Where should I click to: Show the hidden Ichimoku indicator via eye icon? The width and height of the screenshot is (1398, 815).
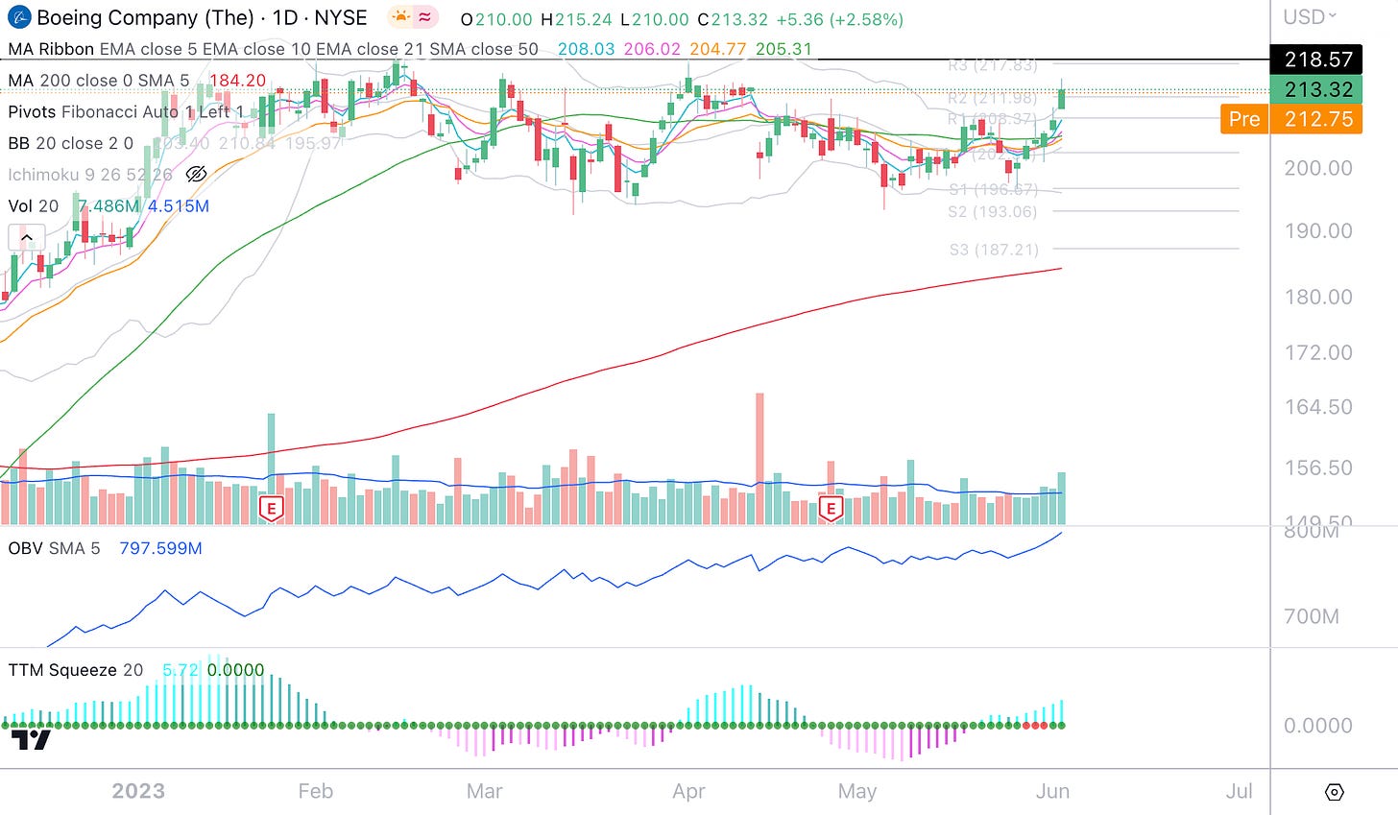pos(196,175)
